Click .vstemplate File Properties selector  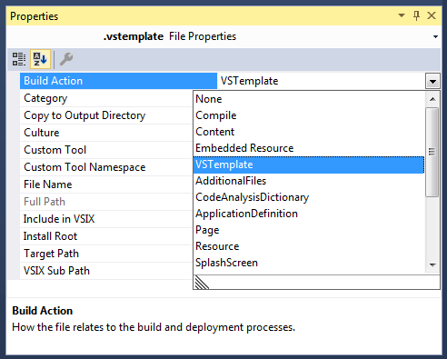pyautogui.click(x=223, y=36)
